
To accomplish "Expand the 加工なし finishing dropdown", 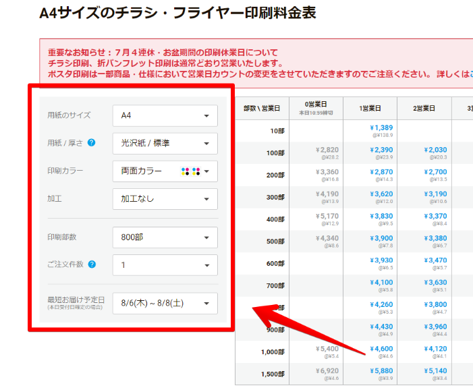I will [165, 199].
